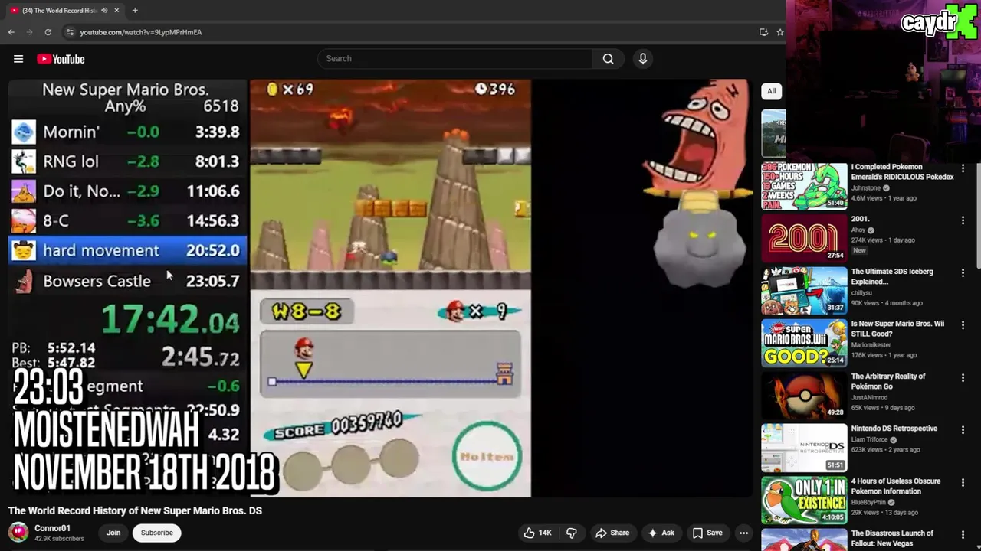Open options menu for the 2001. video

(963, 220)
